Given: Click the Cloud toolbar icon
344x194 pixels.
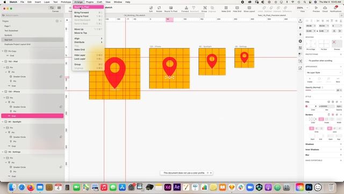Looking at the screenshot, I should (x=325, y=8).
